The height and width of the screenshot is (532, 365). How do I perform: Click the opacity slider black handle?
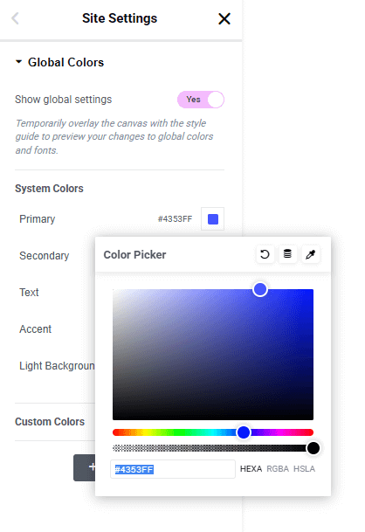pyautogui.click(x=313, y=448)
